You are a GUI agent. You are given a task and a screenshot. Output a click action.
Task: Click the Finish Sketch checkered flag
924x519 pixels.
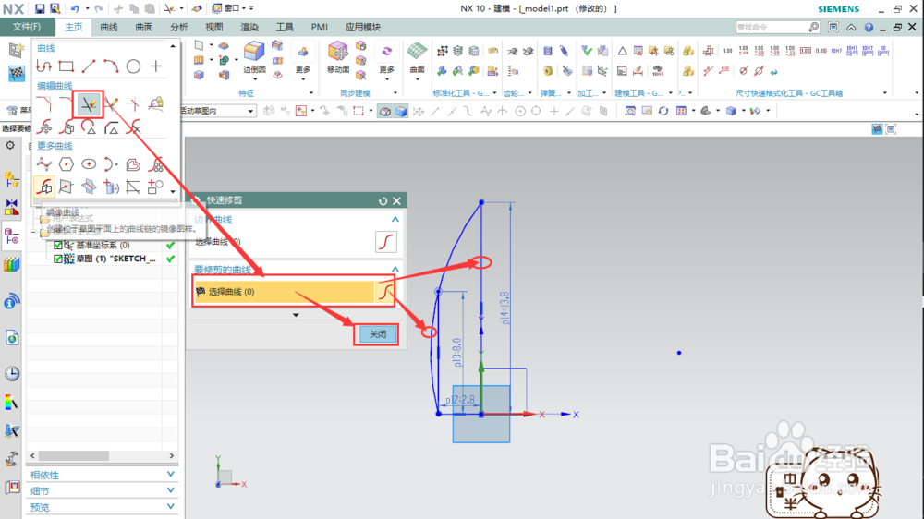(x=17, y=74)
